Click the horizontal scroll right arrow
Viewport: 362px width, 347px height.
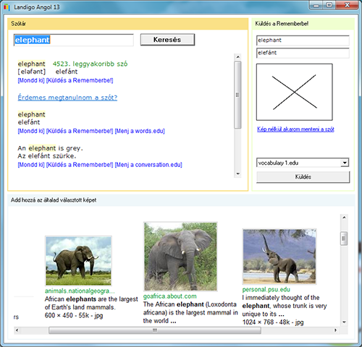coord(335,330)
